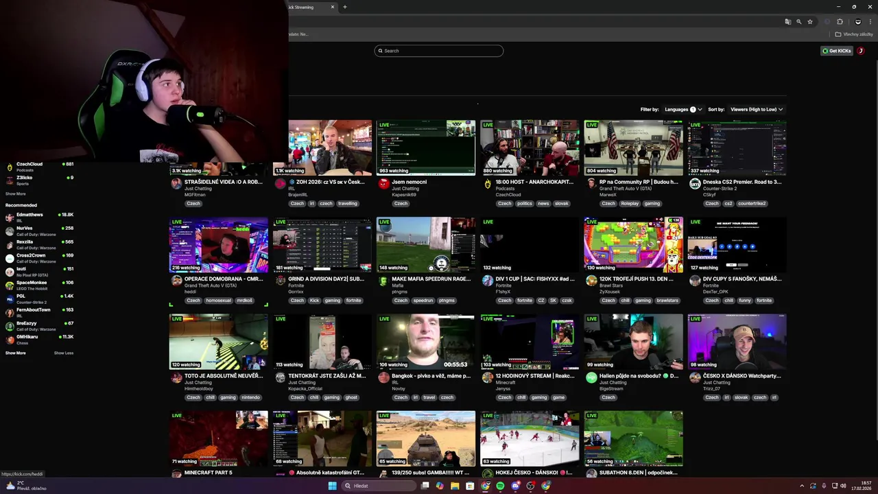Open the 18:00 HOST - ANARCHOKAPIT stream title
878x494 pixels.
click(x=534, y=182)
